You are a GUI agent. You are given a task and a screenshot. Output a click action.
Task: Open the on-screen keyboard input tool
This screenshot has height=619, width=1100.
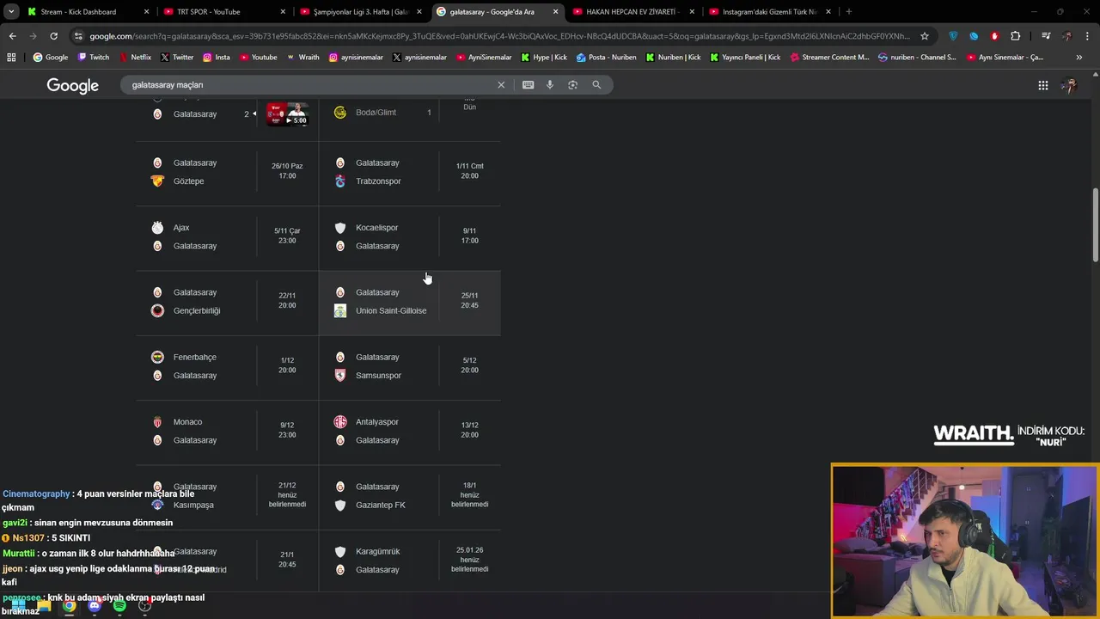point(528,85)
